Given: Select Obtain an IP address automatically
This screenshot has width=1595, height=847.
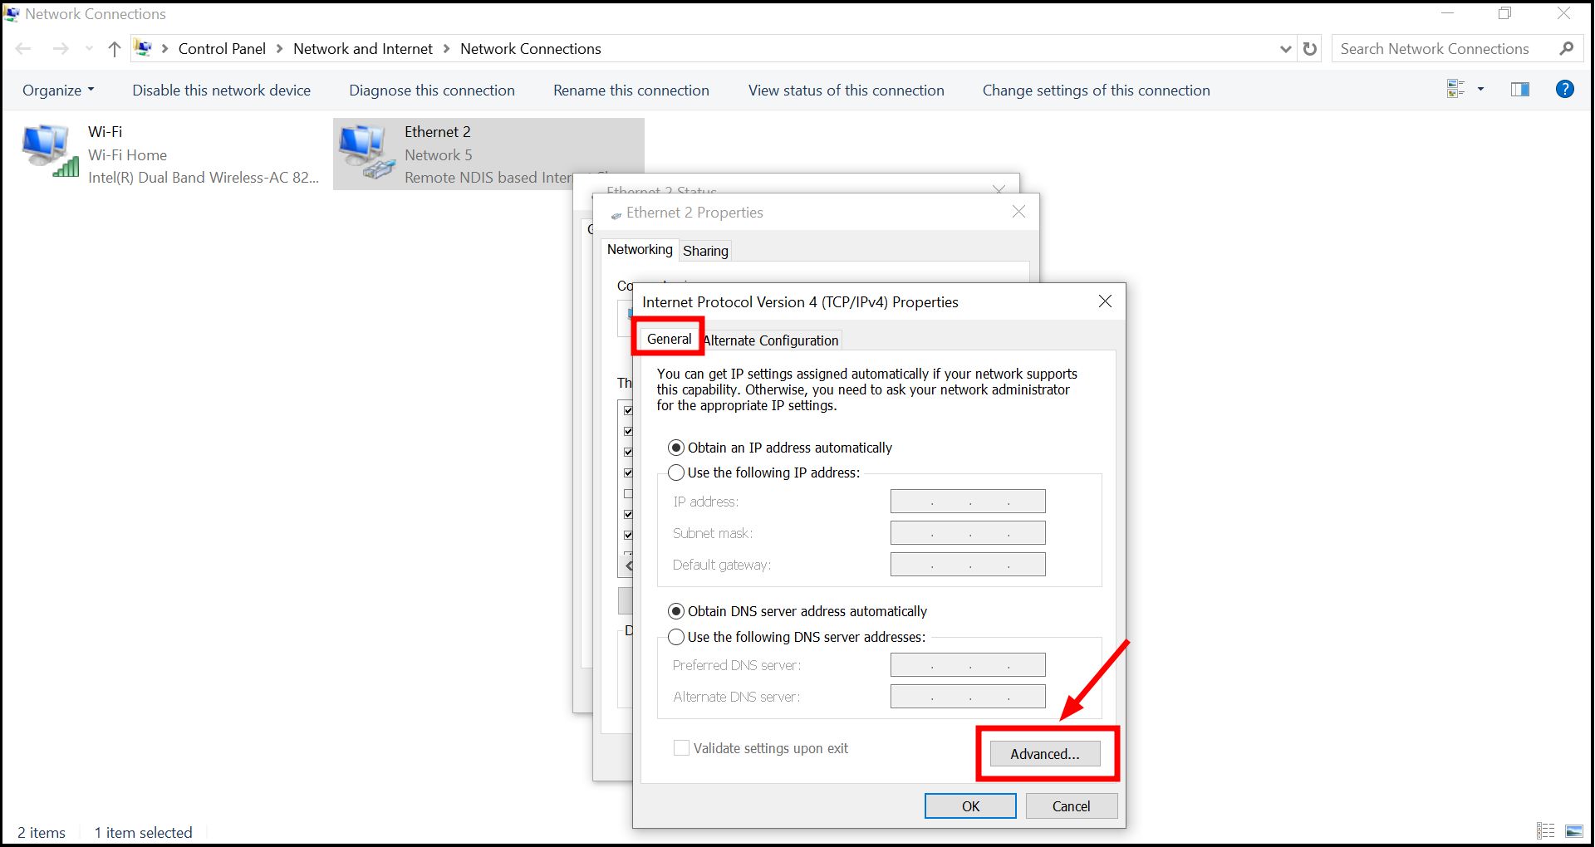Looking at the screenshot, I should point(780,448).
